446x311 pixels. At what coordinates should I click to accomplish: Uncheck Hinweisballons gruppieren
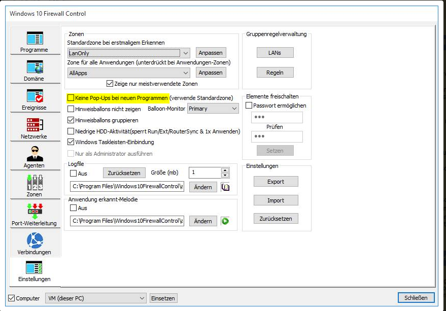[71, 120]
